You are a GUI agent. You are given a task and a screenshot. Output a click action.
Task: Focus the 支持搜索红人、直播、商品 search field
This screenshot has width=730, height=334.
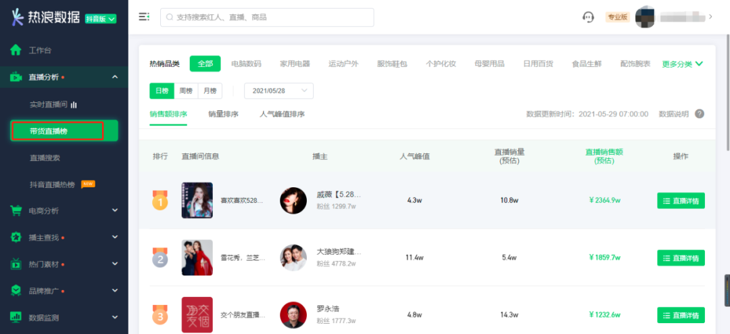(267, 17)
